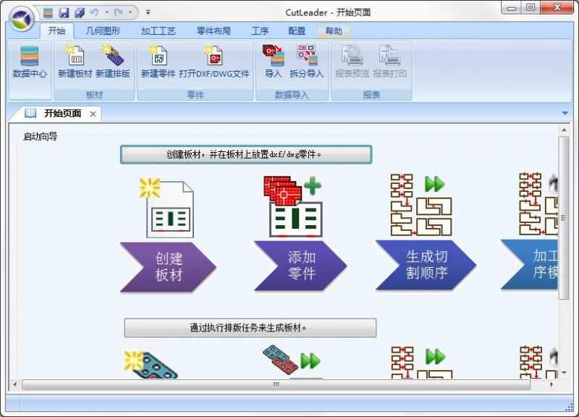Click the 板材 ribbon group label
This screenshot has width=579, height=417.
94,96
